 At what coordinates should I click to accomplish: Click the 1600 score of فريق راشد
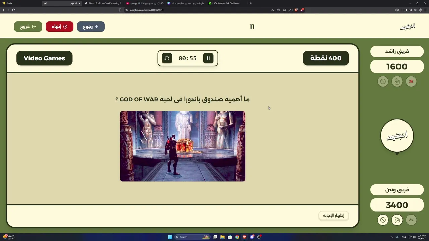click(x=397, y=67)
